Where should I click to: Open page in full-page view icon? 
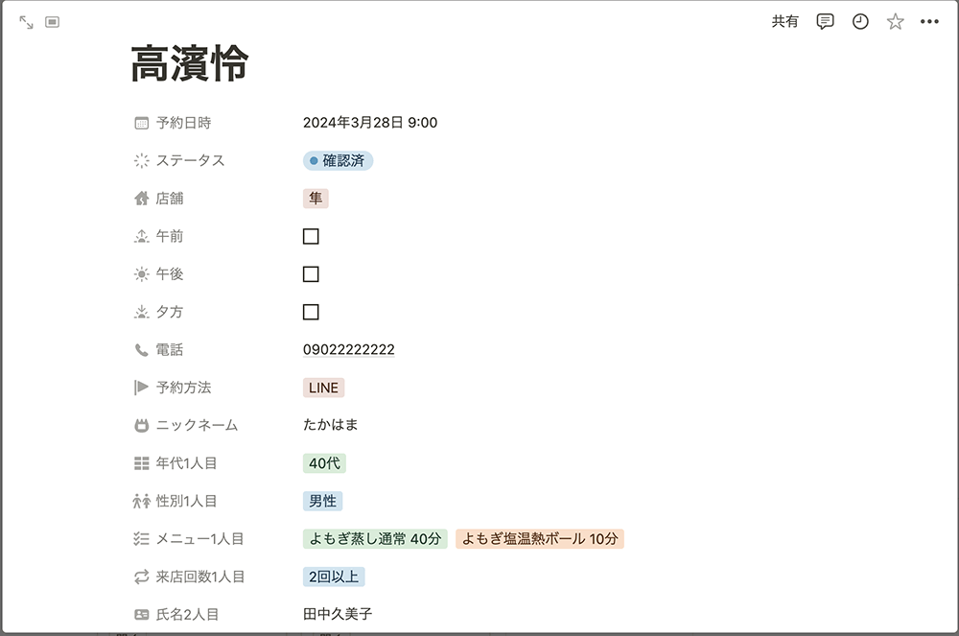(x=26, y=22)
